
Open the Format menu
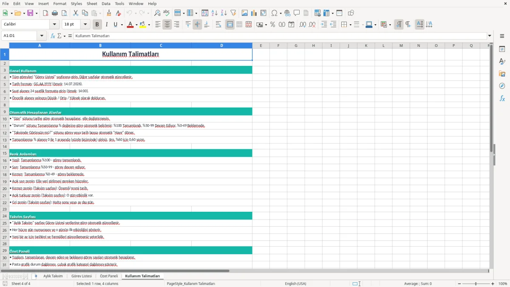(x=60, y=3)
